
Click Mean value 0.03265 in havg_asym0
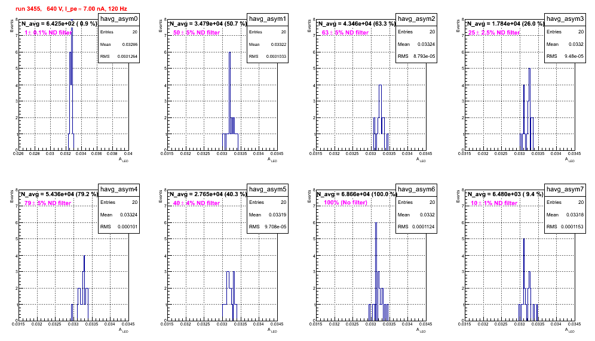pos(130,44)
